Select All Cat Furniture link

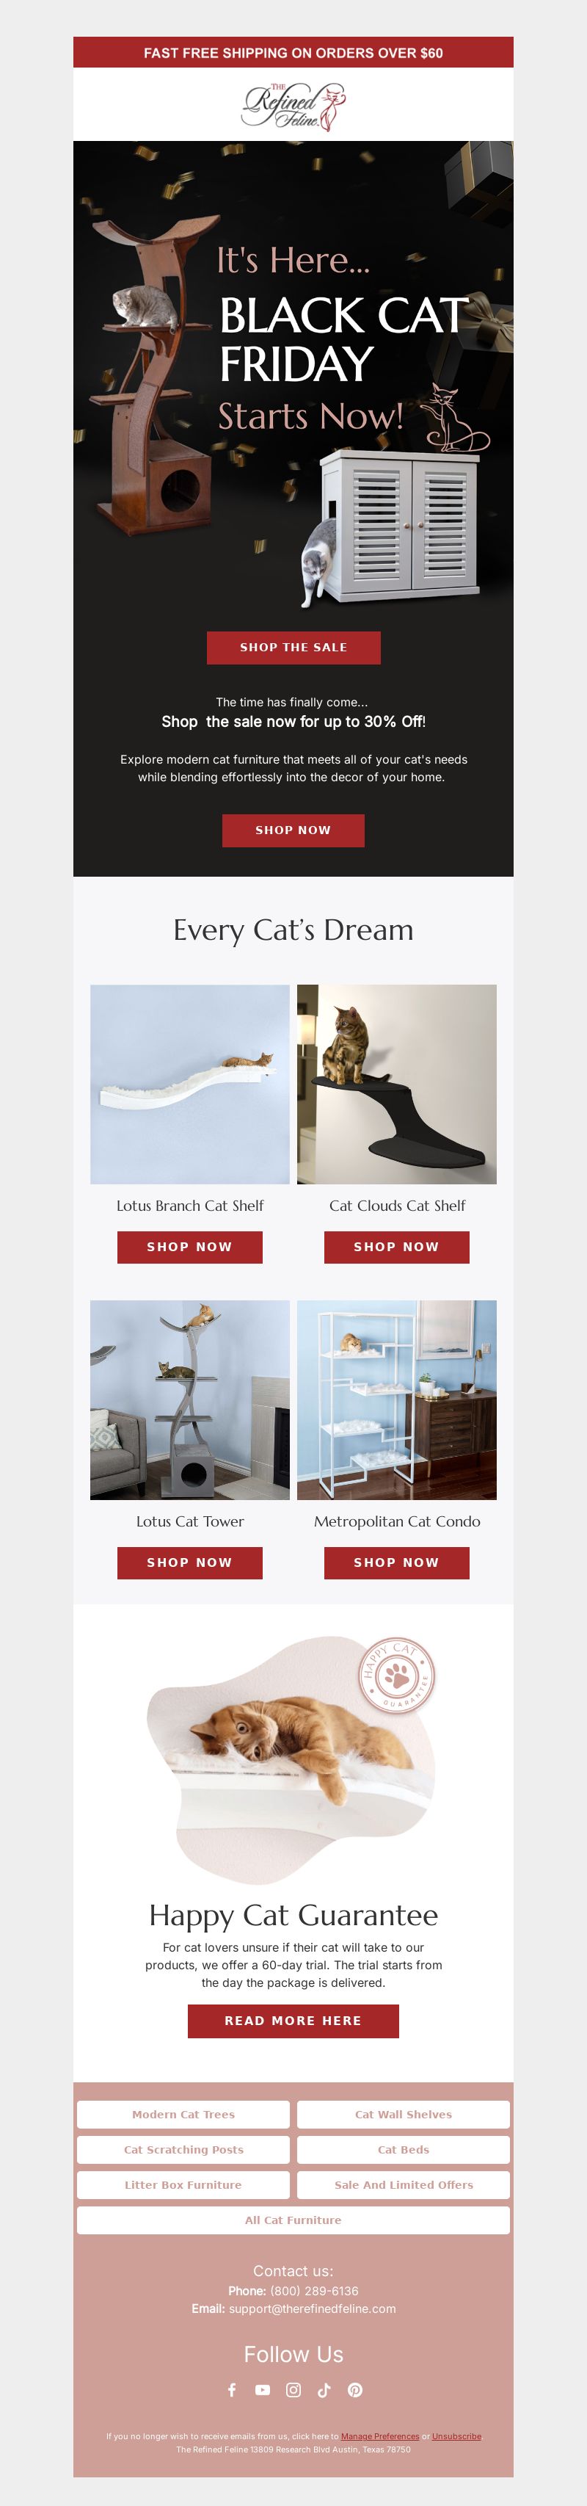tap(293, 2219)
